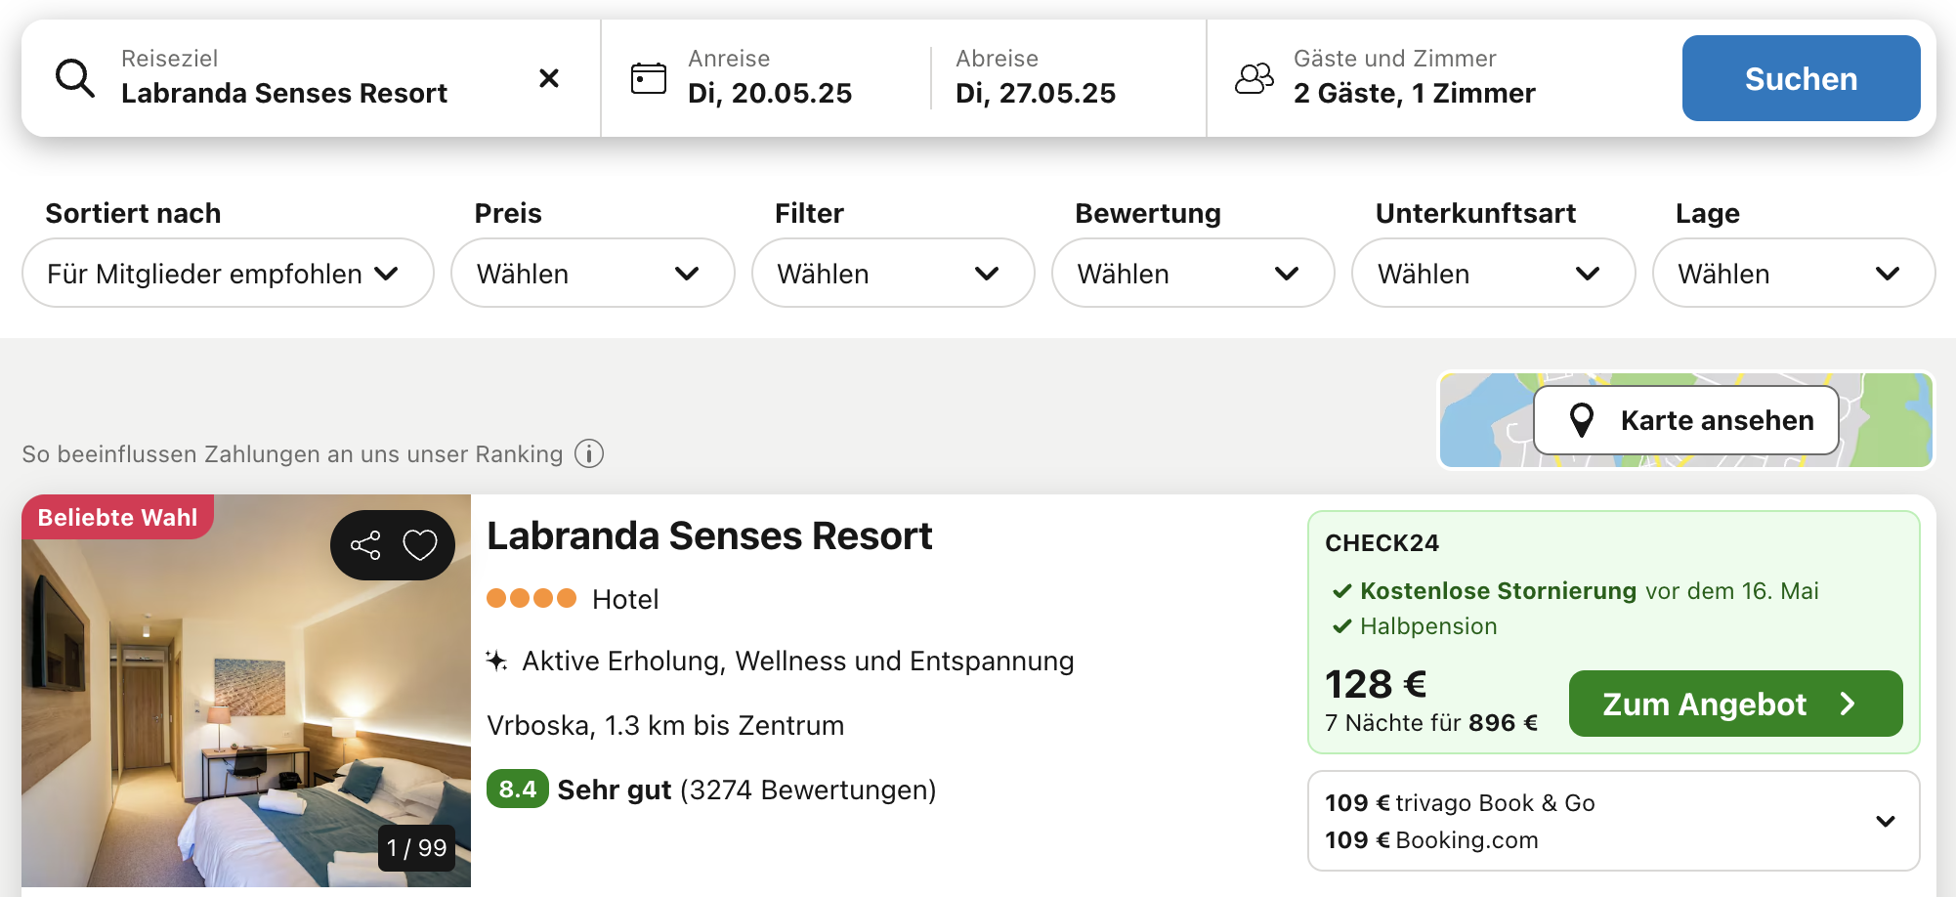The image size is (1956, 897).
Task: Click Kostenlose Stornierung vor dem 16. Mai
Action: click(x=1589, y=591)
